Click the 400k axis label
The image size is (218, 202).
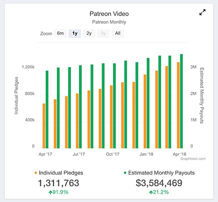coord(30,120)
